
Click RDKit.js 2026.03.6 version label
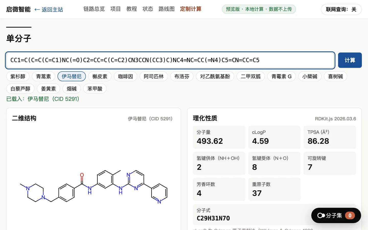(335, 119)
